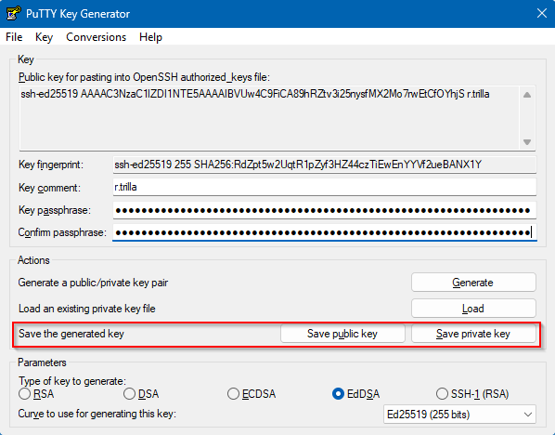Click the public key scroll up arrow
This screenshot has width=555, height=435.
[527, 95]
